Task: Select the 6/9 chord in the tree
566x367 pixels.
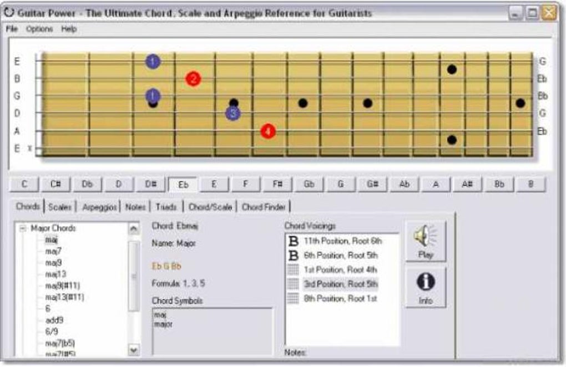Action: [52, 332]
